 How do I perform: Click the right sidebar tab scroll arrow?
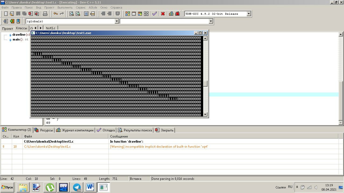(x=41, y=28)
